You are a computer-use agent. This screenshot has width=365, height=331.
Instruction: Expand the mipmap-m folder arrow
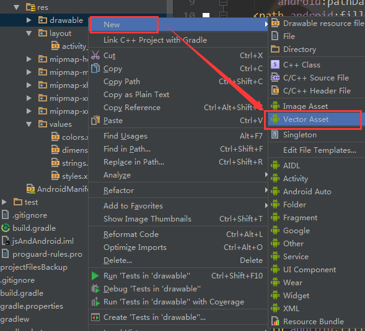(29, 72)
